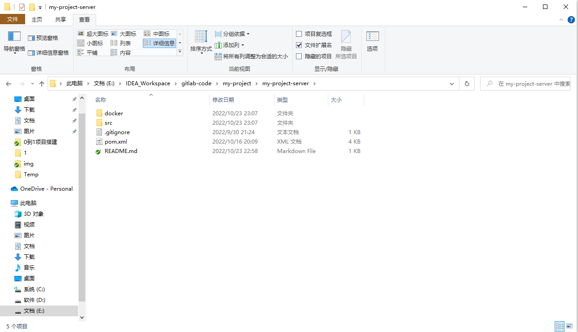Viewport: 578px width, 332px height.
Task: Select Large icons (大图标) layout
Action: coord(124,34)
